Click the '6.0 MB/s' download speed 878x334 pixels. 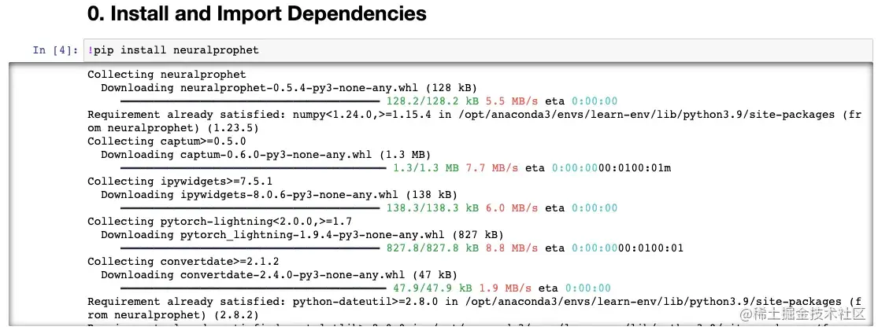(512, 207)
